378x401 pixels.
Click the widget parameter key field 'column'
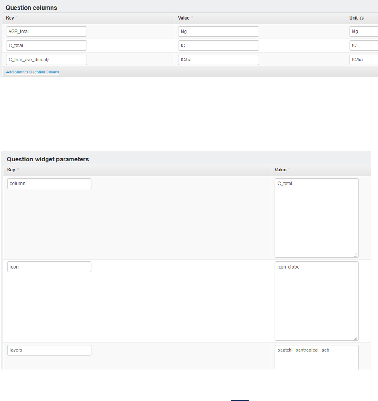tap(49, 184)
